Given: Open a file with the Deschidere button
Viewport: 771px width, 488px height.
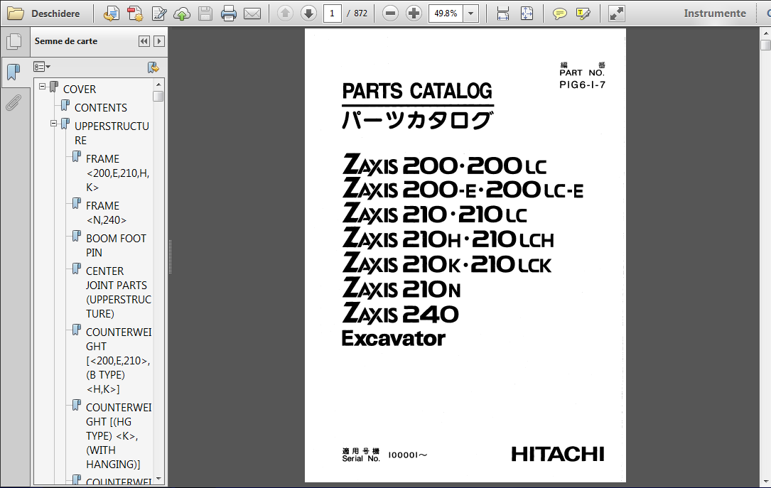Looking at the screenshot, I should tap(43, 13).
